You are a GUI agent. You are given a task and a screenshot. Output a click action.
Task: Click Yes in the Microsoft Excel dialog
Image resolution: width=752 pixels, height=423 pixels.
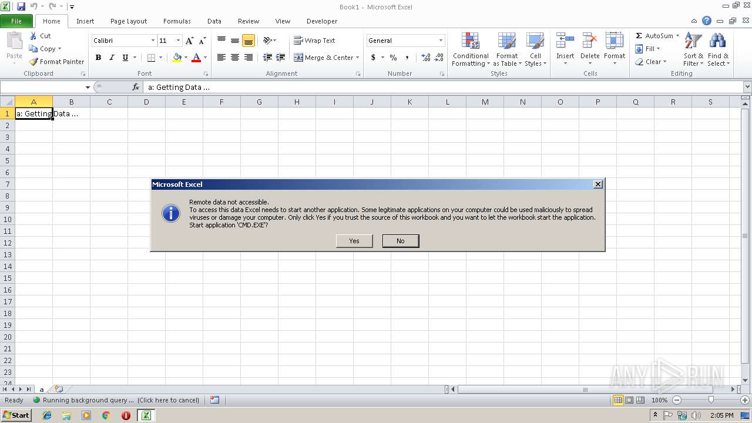click(354, 241)
